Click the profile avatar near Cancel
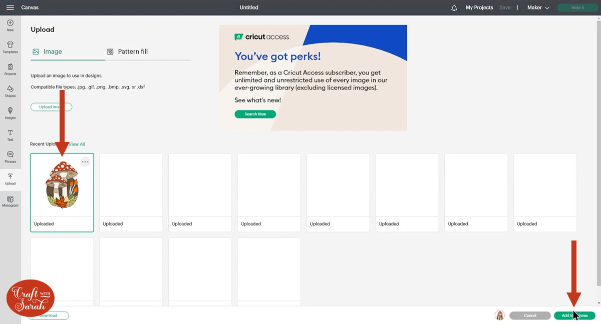 tap(499, 315)
